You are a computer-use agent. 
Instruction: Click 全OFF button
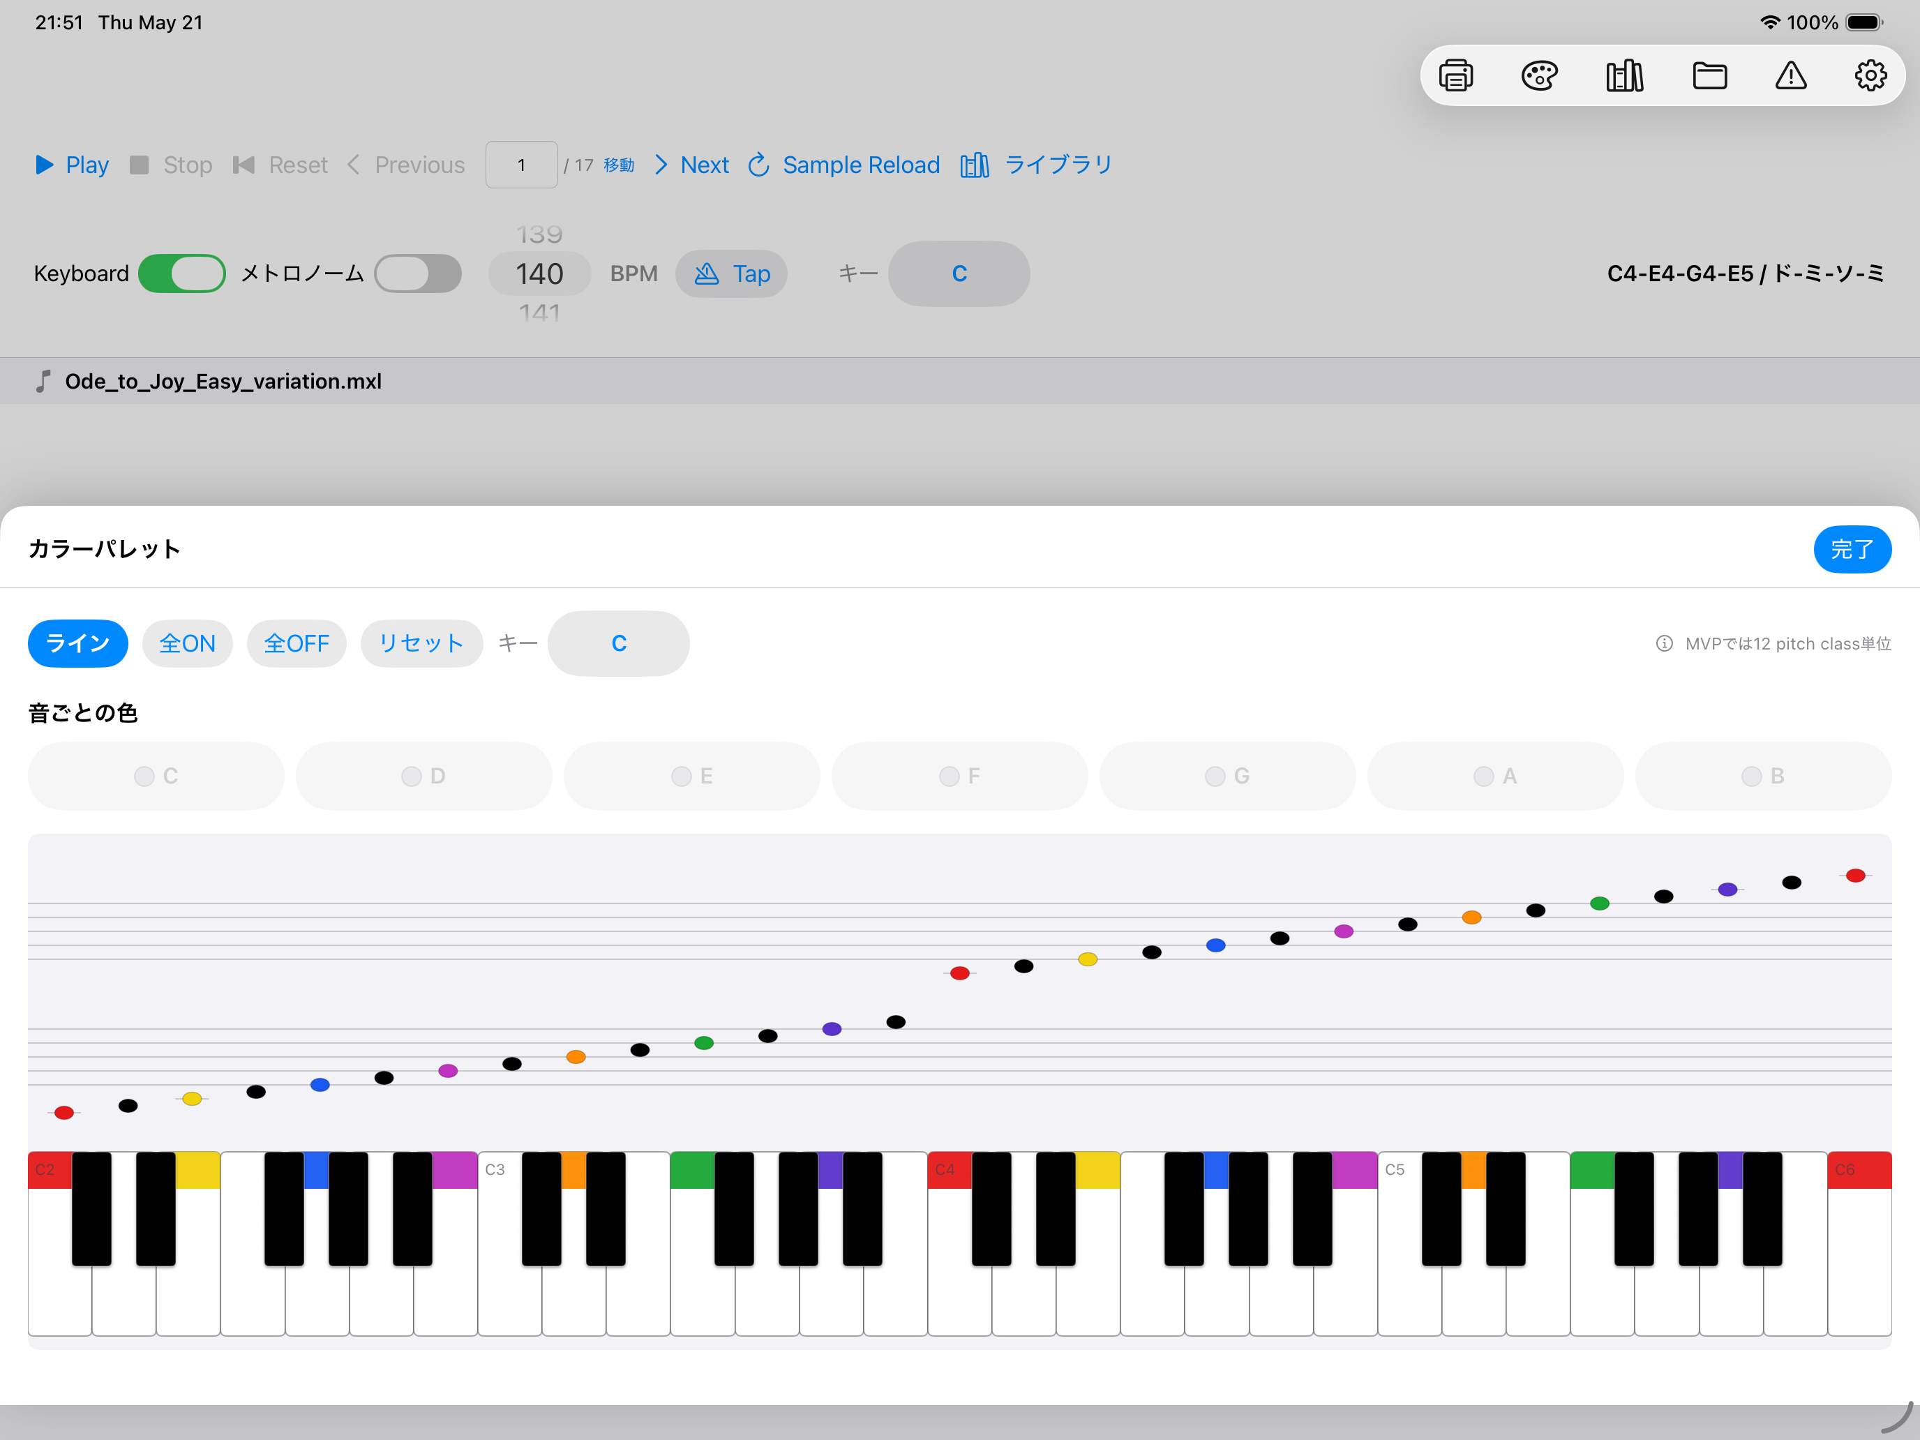(297, 643)
